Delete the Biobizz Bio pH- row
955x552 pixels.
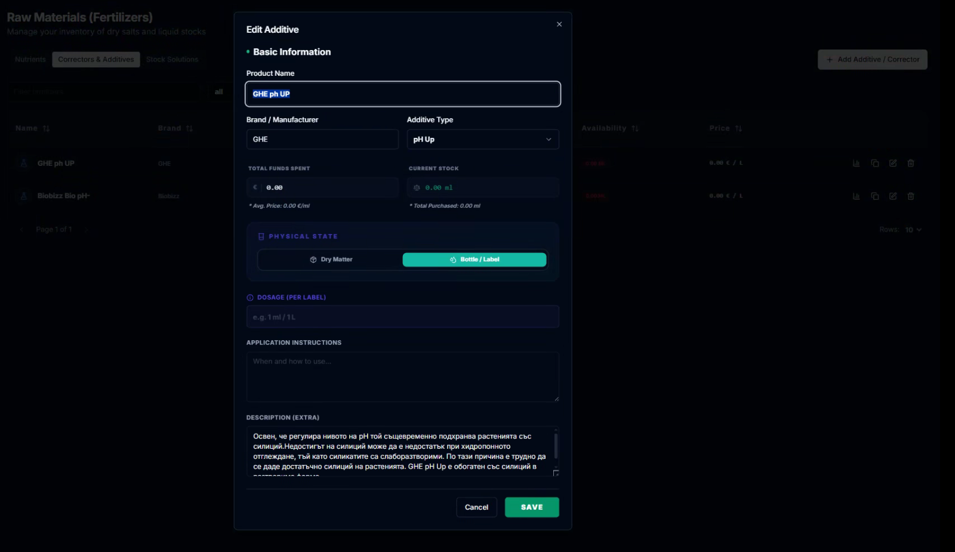(x=911, y=196)
